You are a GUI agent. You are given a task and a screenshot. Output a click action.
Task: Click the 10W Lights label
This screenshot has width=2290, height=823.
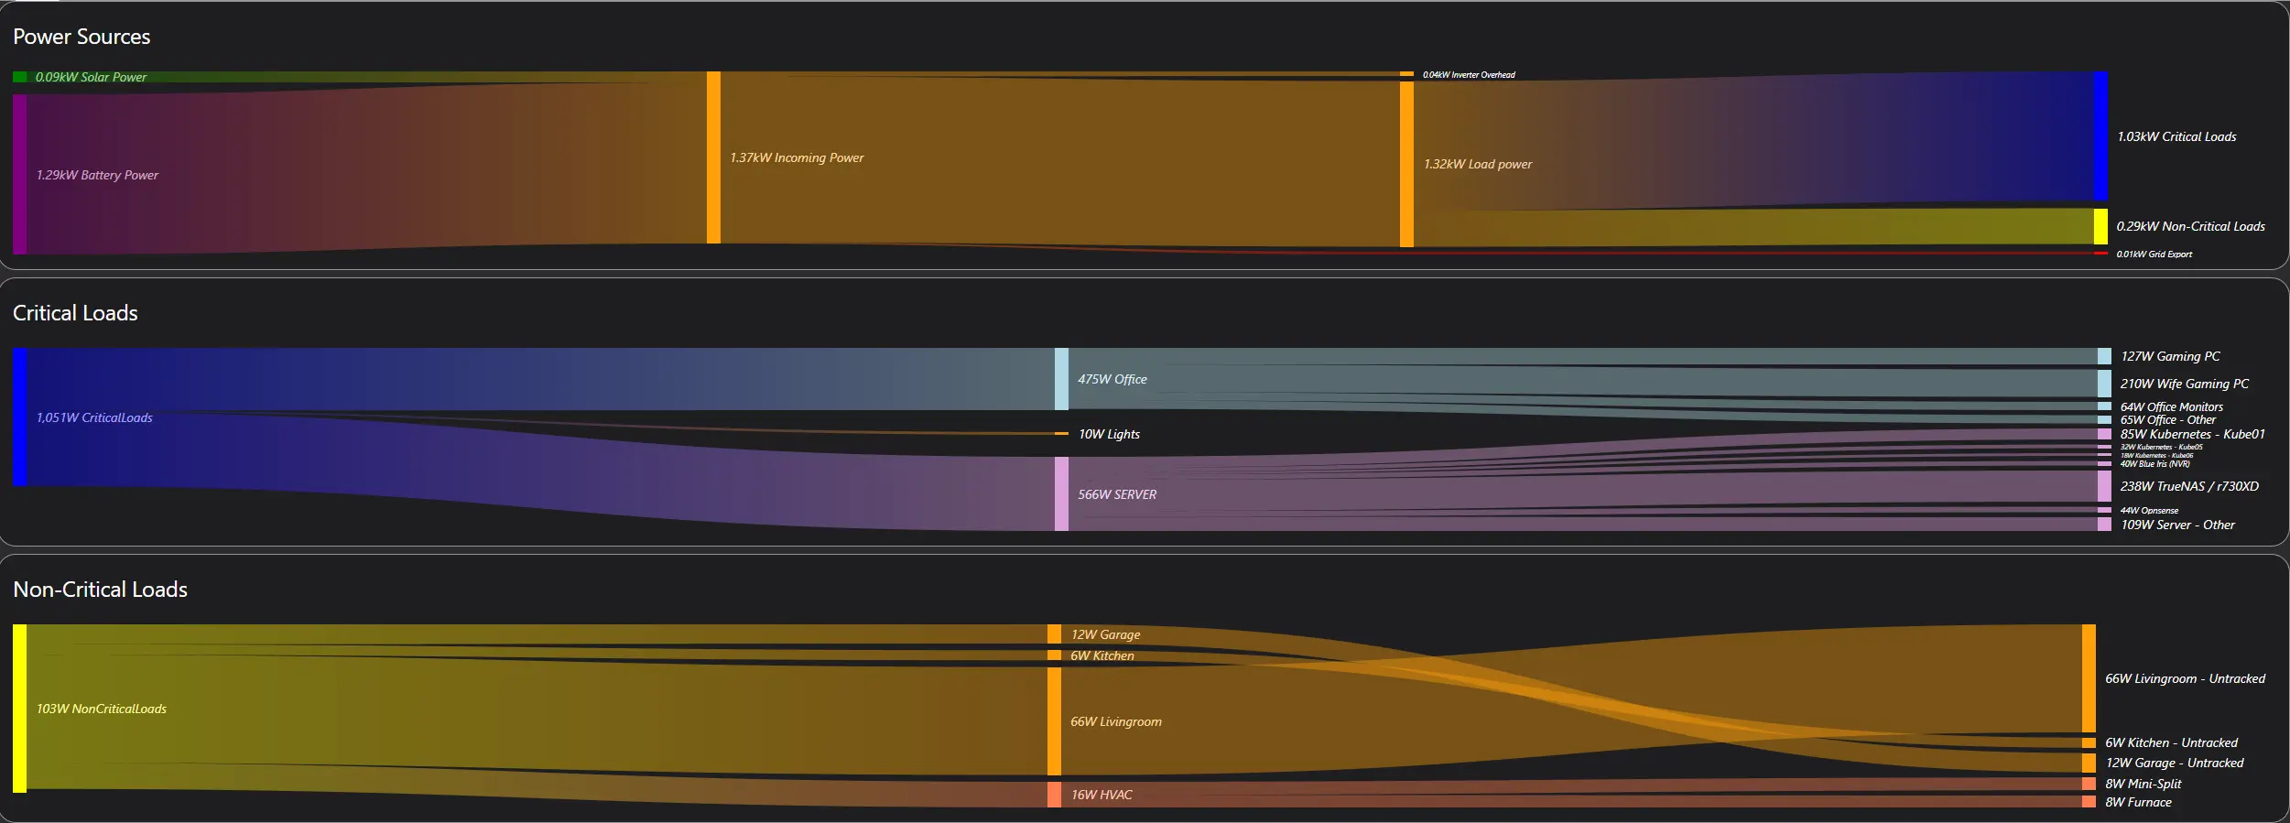[x=1108, y=434]
